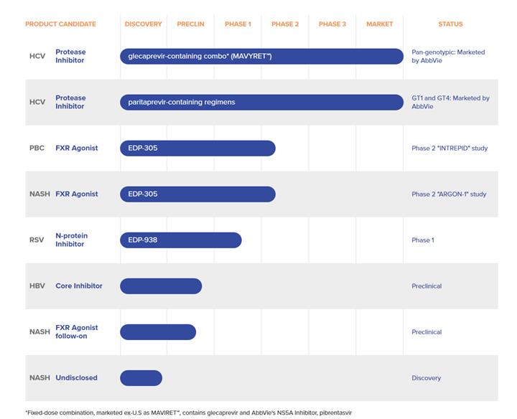Click the Pan-genotype Marketed by AbbVie status
The width and height of the screenshot is (517, 419).
tap(448, 56)
